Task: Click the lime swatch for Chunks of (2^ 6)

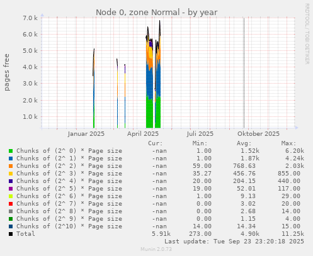Action: pyautogui.click(x=11, y=196)
